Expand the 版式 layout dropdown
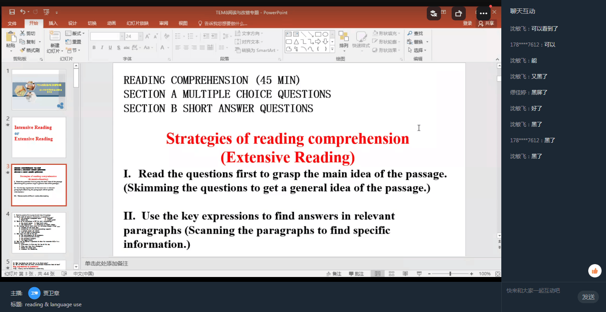Image resolution: width=606 pixels, height=312 pixels. pyautogui.click(x=75, y=33)
